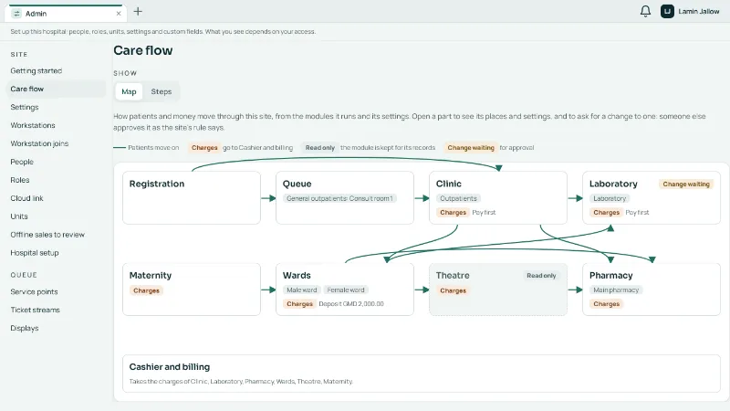The width and height of the screenshot is (730, 411).
Task: Click the Read only legend badge
Action: [320, 148]
